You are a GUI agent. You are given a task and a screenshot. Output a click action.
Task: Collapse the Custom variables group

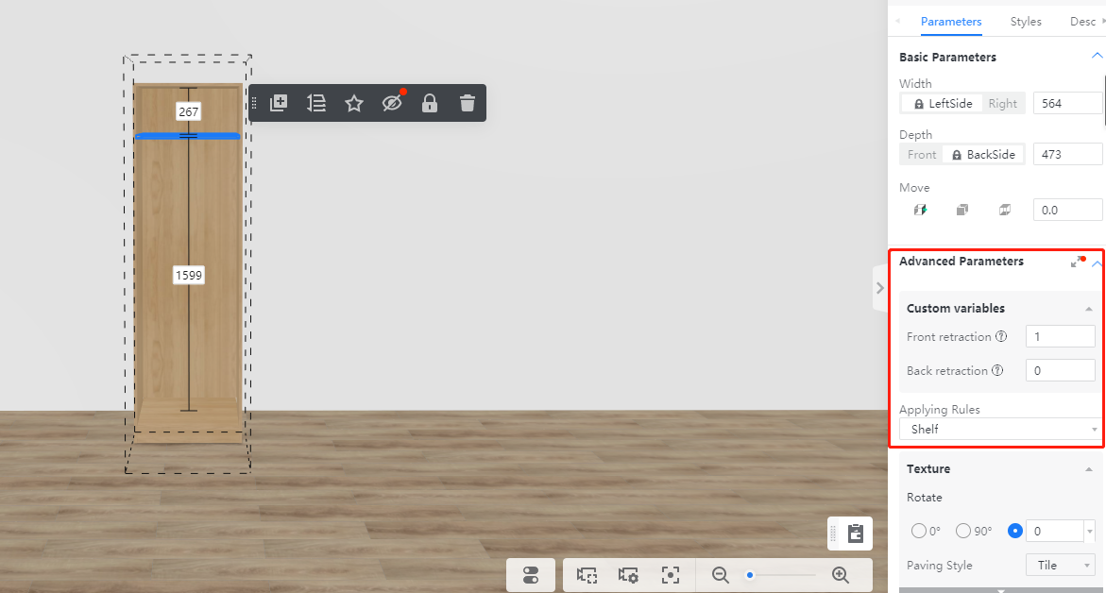pos(1088,309)
